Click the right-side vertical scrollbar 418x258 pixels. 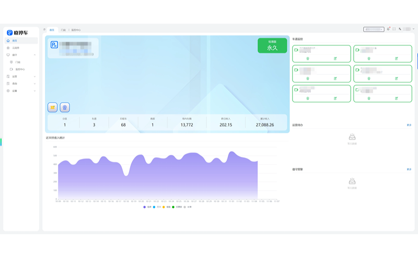(x=417, y=60)
